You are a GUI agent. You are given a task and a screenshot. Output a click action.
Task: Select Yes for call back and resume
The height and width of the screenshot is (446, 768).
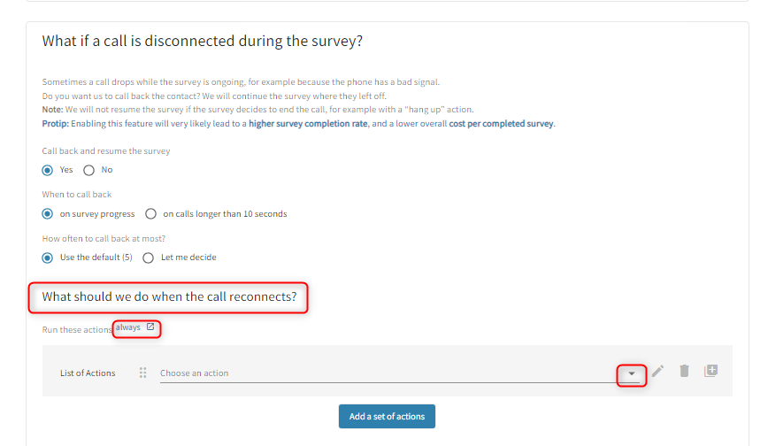point(48,170)
